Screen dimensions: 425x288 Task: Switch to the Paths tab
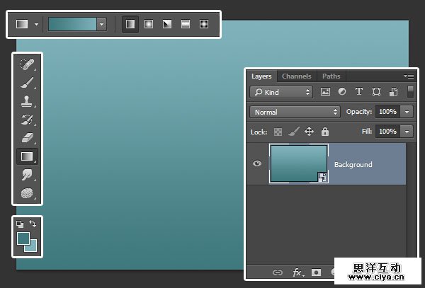pos(331,76)
